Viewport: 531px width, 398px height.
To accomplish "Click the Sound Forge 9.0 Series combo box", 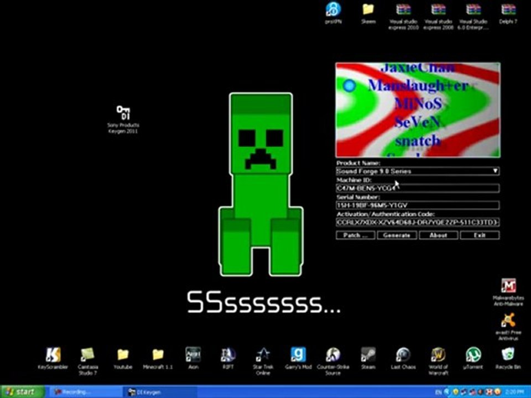I will click(418, 171).
